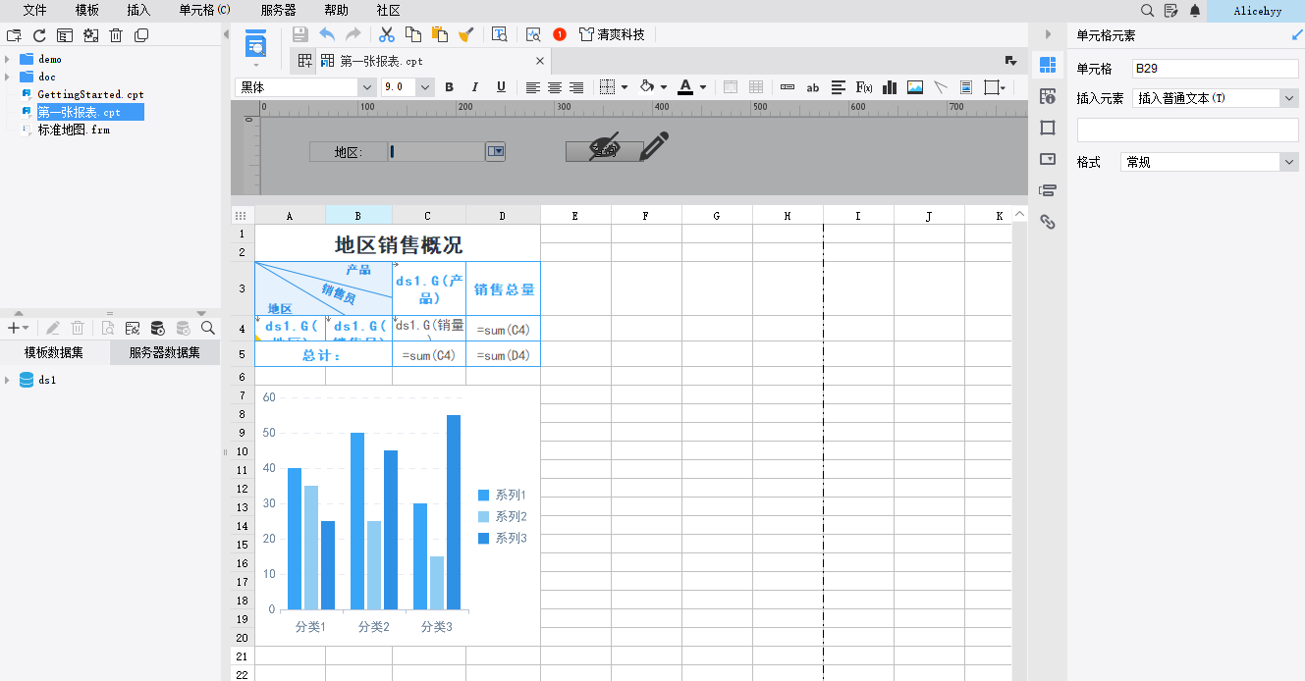This screenshot has width=1305, height=681.
Task: Open the 文件 menu
Action: click(35, 10)
